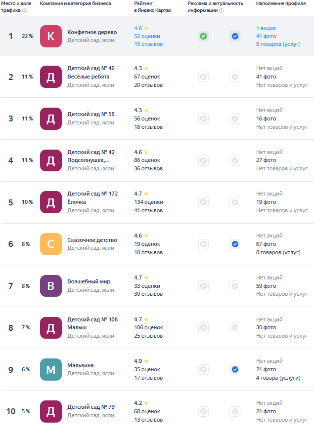Screen dimensions: 314x432
Task: Click the red 'К' logo of Конфетное дерево
Action: tap(51, 36)
